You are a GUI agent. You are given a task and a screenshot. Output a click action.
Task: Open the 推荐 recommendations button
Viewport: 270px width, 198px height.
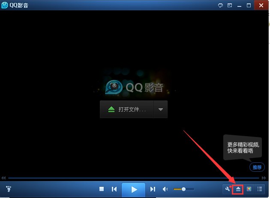click(257, 167)
